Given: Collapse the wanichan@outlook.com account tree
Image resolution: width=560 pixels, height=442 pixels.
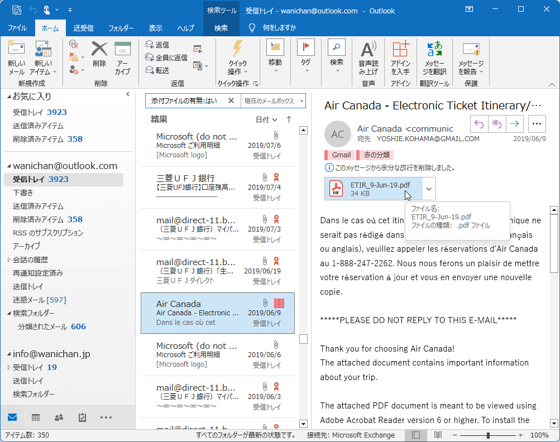Looking at the screenshot, I should 8,166.
